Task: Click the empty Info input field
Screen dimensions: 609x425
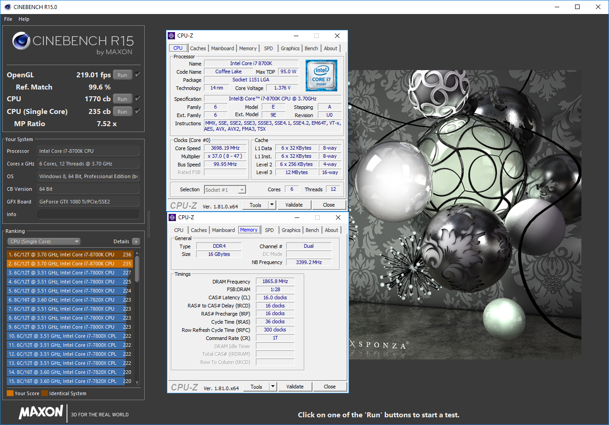Action: click(x=89, y=214)
